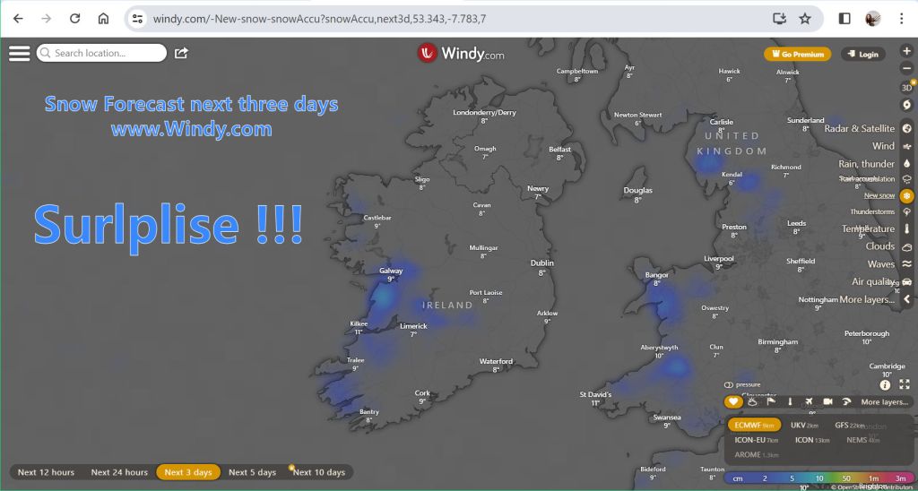Switch to the ICON-EU 7km model
The height and width of the screenshot is (491, 918).
[x=756, y=440]
